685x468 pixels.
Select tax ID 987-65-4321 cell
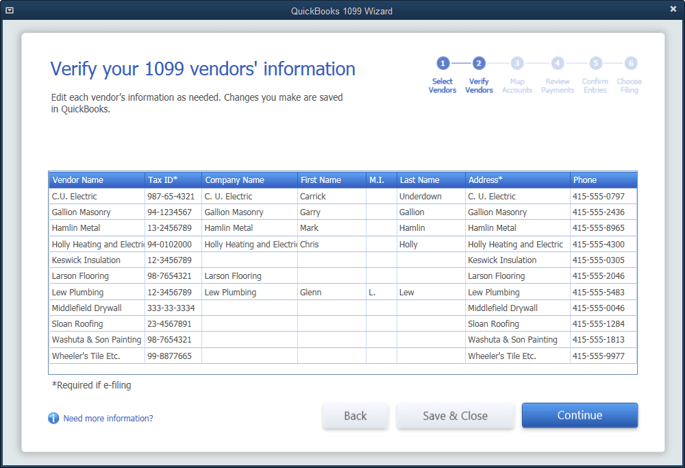tap(173, 196)
